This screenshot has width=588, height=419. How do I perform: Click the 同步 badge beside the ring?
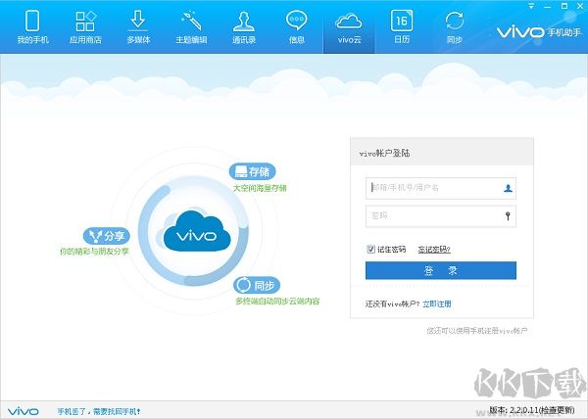[257, 285]
